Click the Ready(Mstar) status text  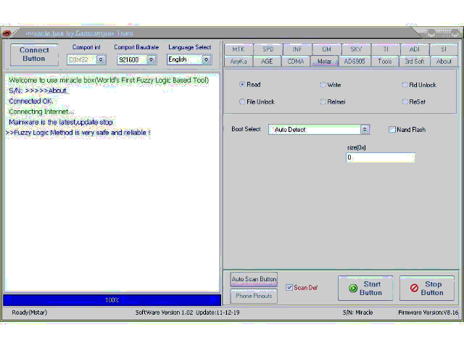[x=29, y=312]
